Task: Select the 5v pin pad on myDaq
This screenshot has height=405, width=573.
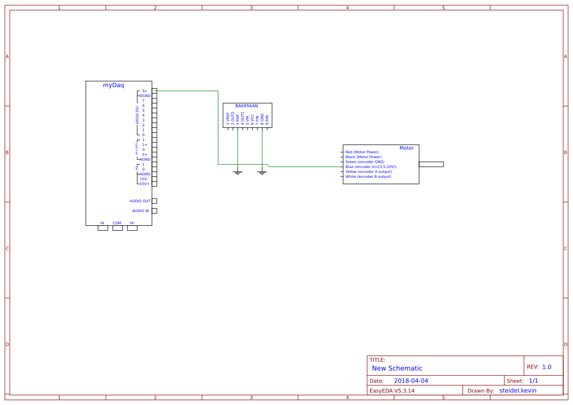Action: point(154,91)
